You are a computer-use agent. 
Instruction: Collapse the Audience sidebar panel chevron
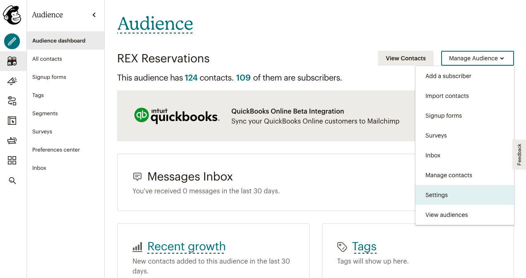pyautogui.click(x=94, y=15)
